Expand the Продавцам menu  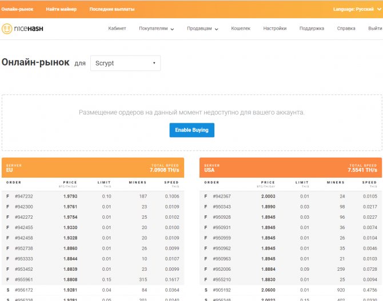[x=202, y=29]
